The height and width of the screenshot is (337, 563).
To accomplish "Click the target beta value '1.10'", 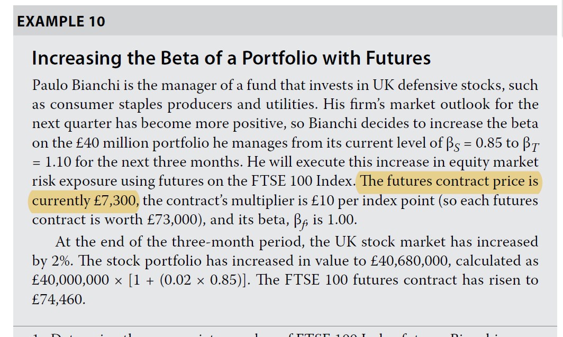I will (x=57, y=162).
